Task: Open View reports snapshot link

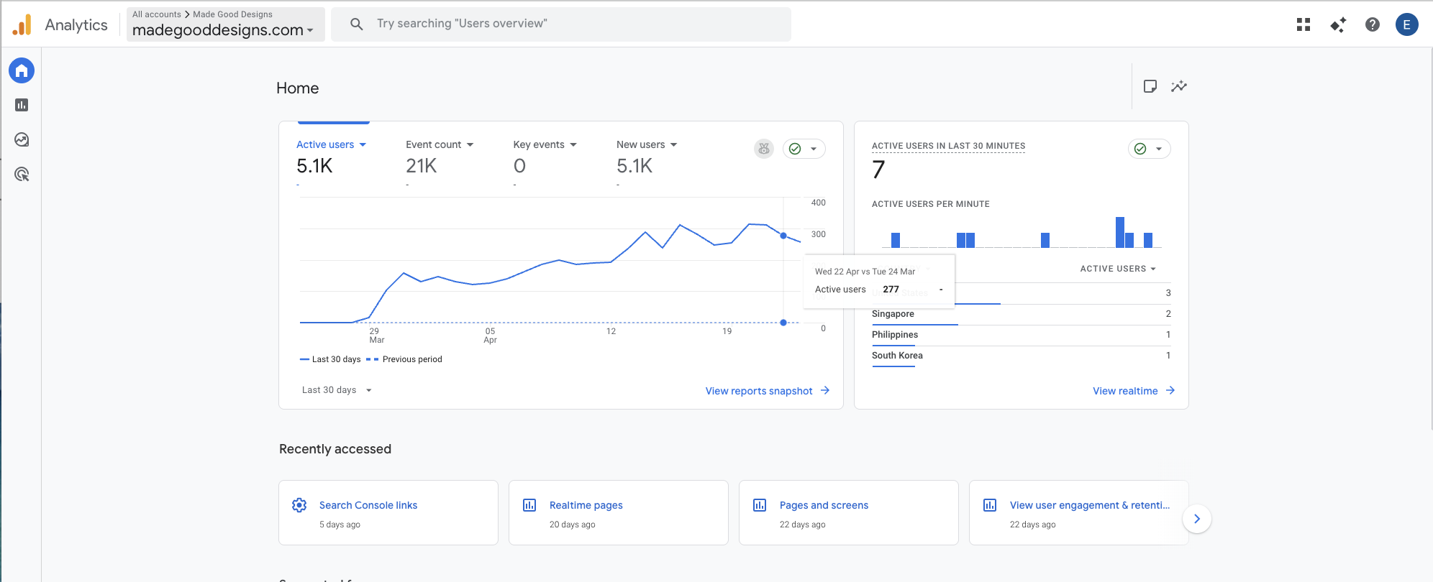Action: click(x=759, y=391)
